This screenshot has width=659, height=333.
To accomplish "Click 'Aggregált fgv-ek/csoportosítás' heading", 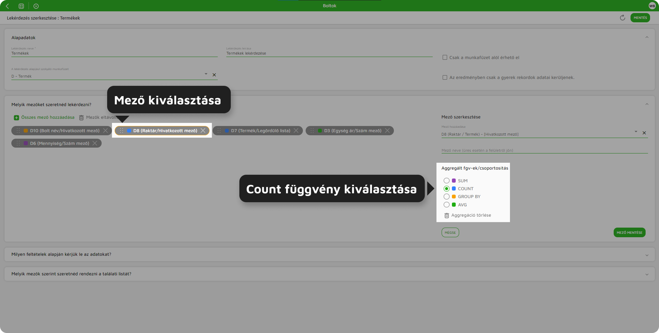I will pyautogui.click(x=475, y=168).
